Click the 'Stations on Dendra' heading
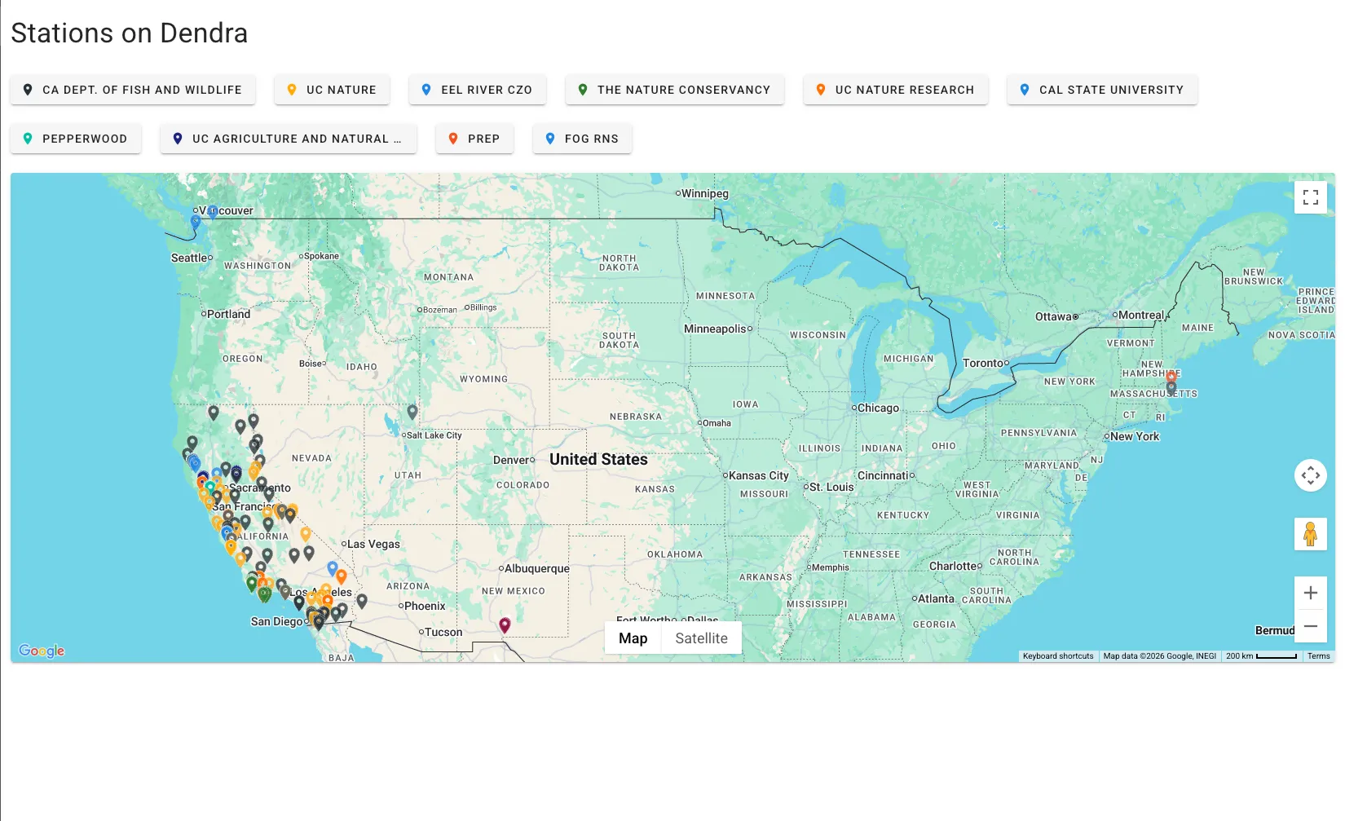Screen dimensions: 1345x821 [x=129, y=33]
